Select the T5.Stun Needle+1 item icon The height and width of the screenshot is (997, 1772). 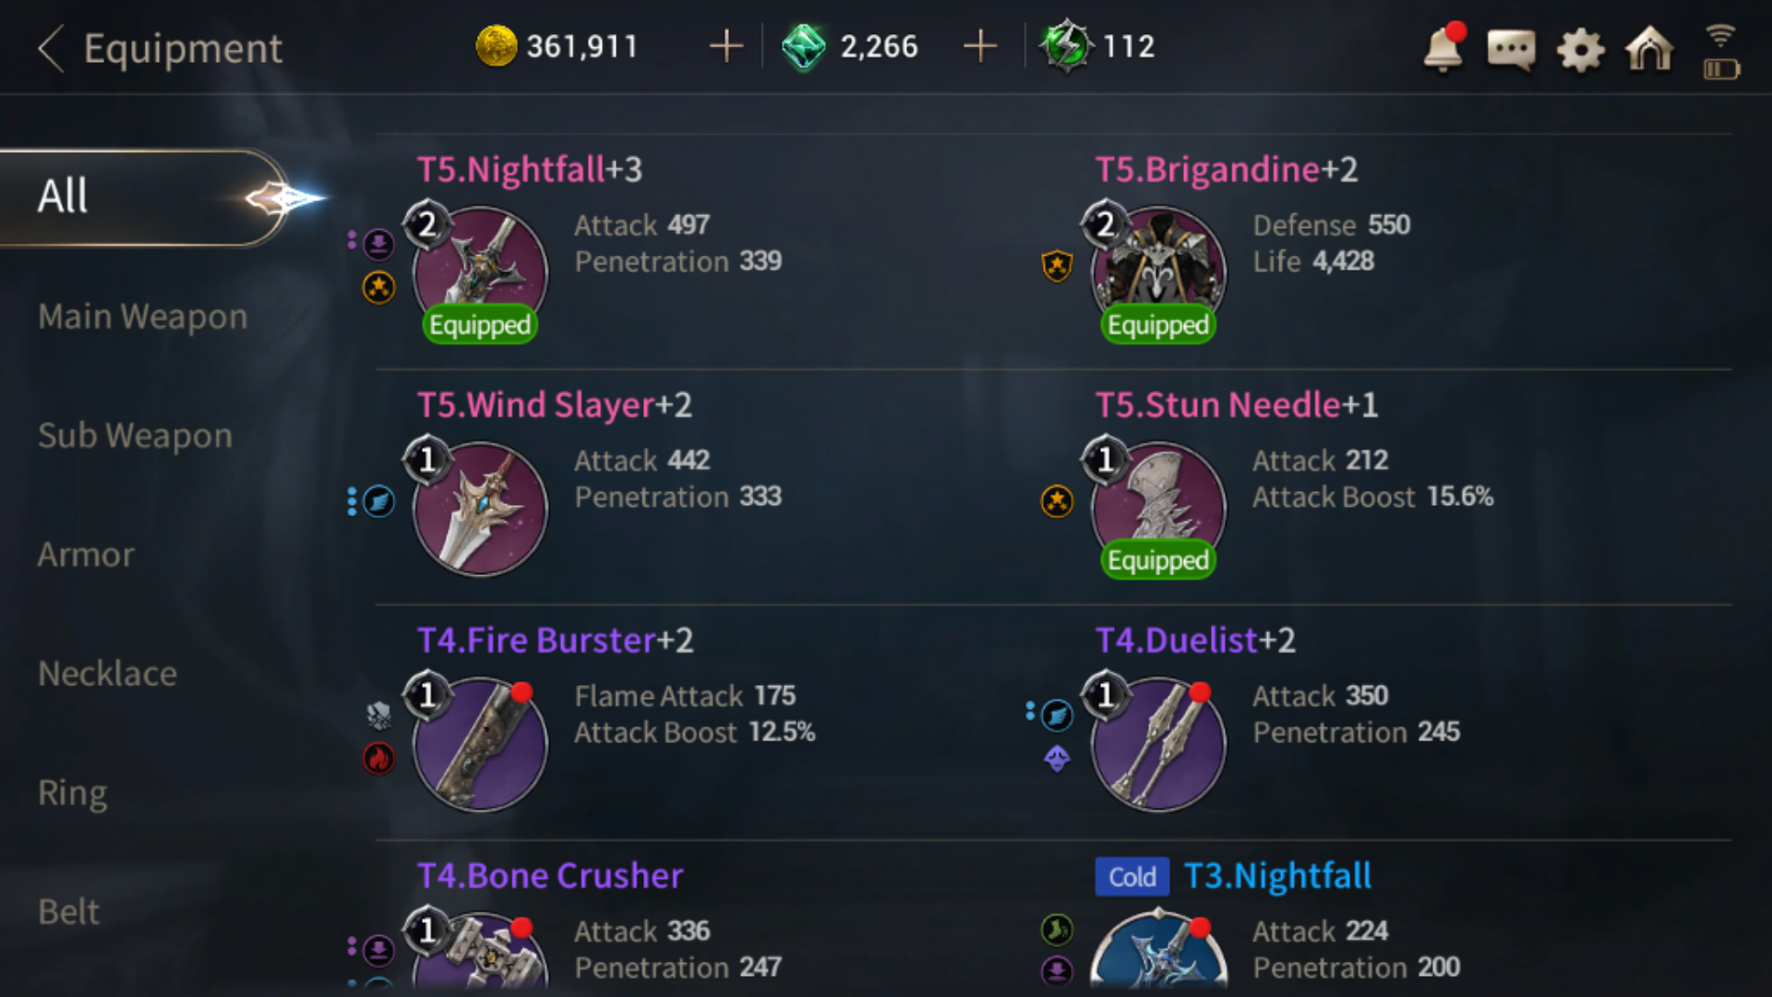point(1158,508)
